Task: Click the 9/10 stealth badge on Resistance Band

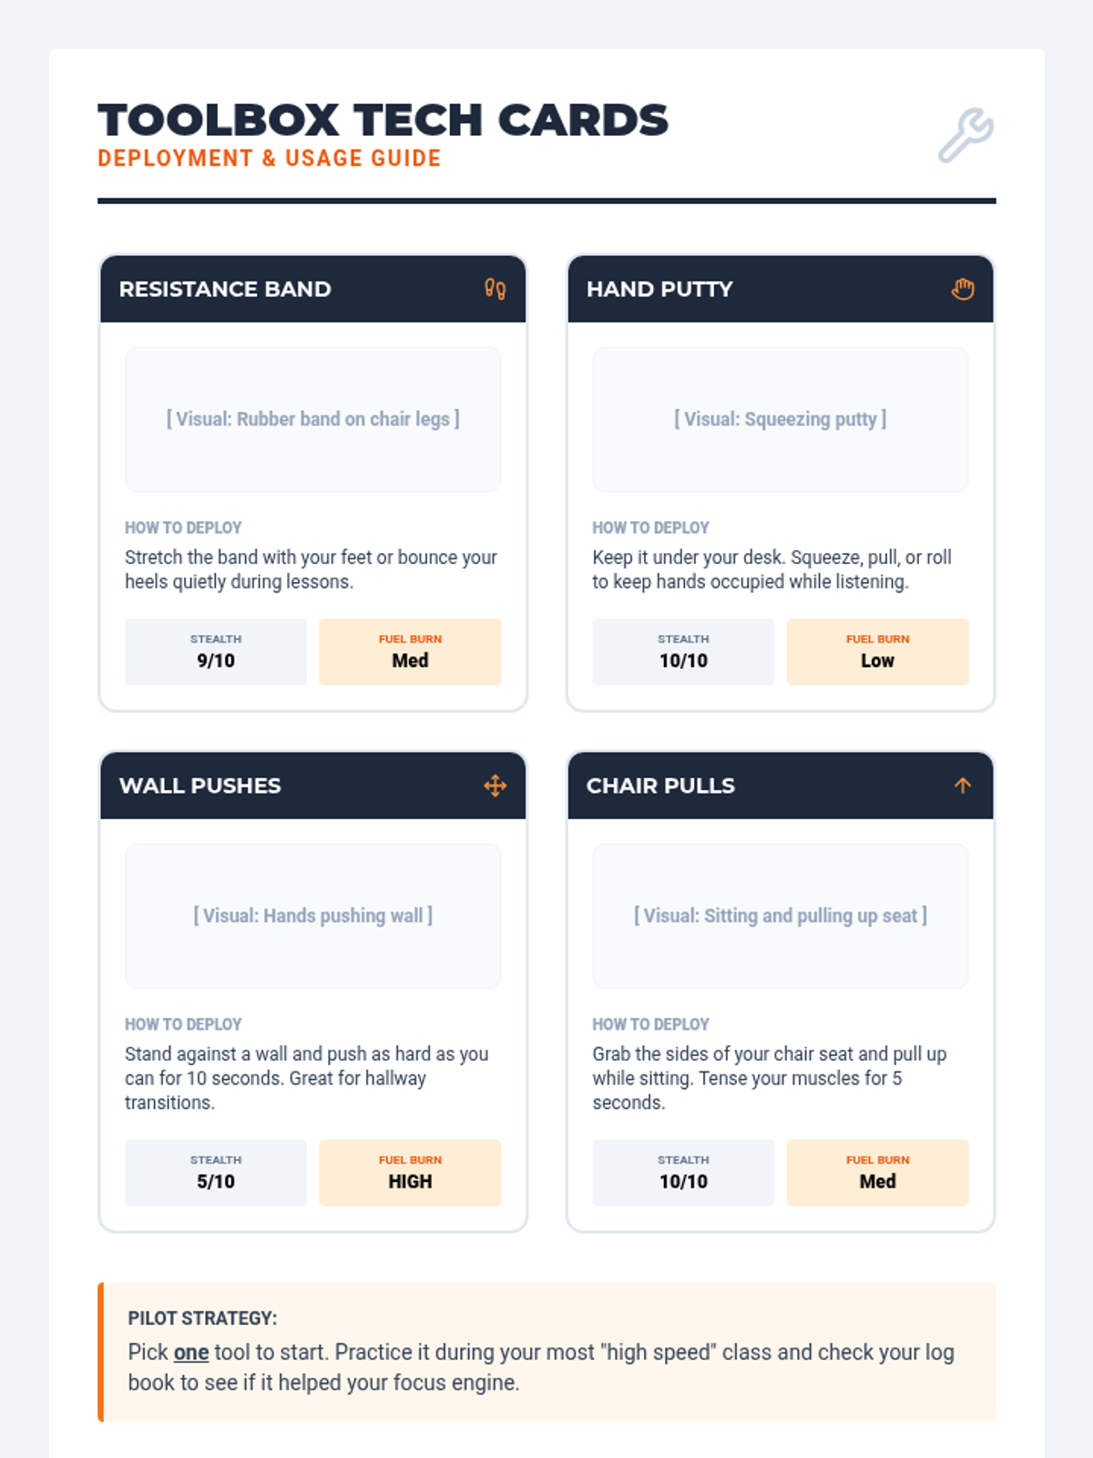Action: (x=216, y=652)
